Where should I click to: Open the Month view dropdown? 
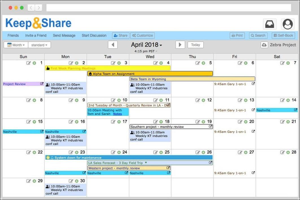[16, 45]
